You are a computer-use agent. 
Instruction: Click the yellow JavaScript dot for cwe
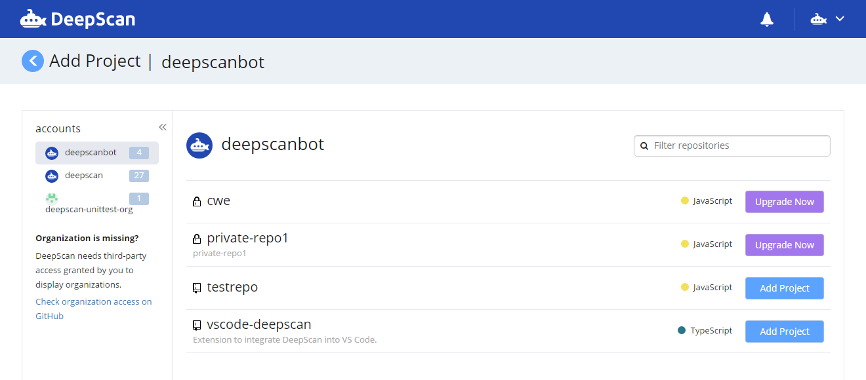(x=685, y=201)
